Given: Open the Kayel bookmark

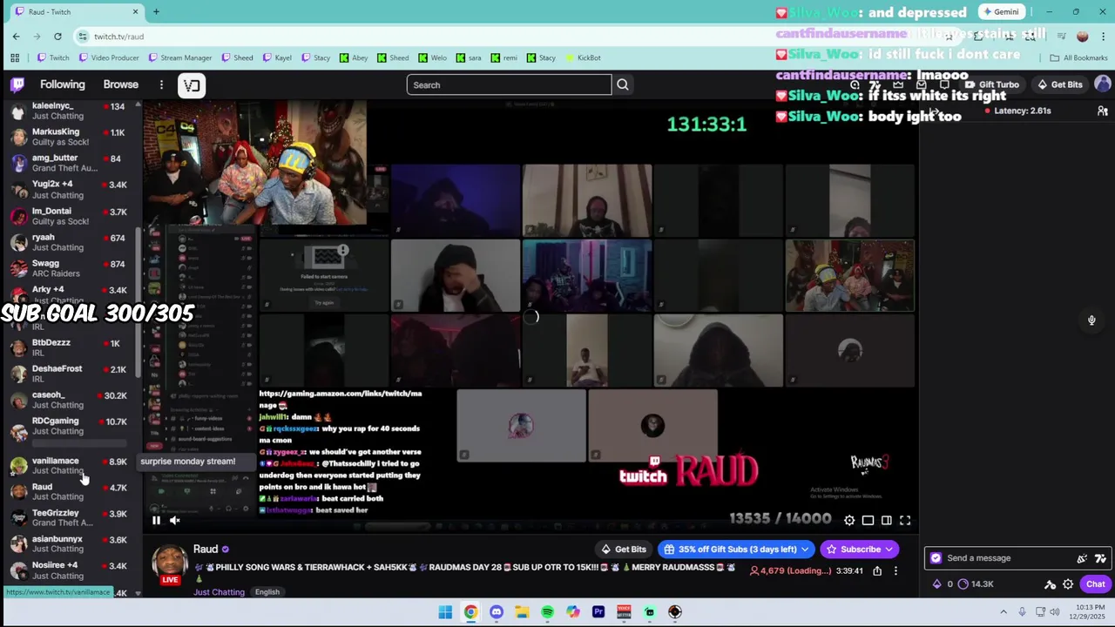Looking at the screenshot, I should point(277,57).
